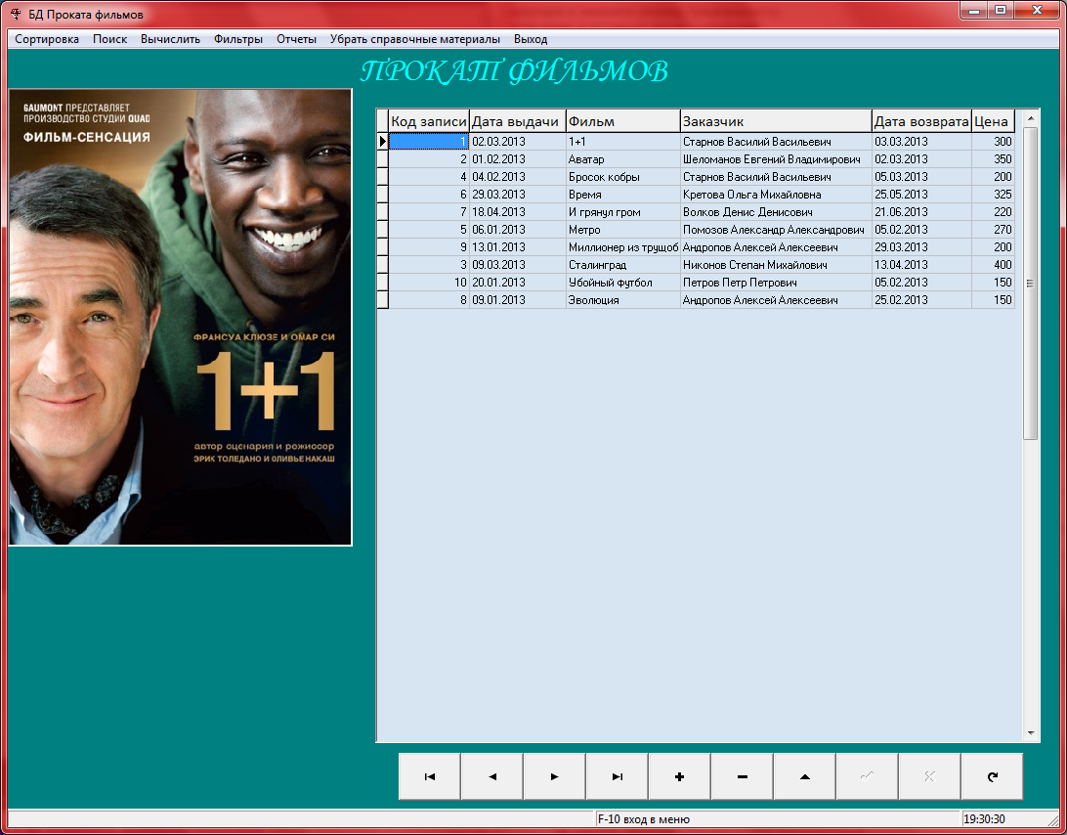Click the Выход menu item
Image resolution: width=1067 pixels, height=835 pixels.
pos(531,39)
